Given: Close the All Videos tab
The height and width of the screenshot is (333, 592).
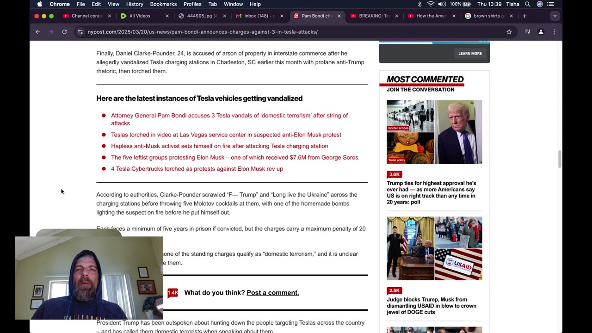Looking at the screenshot, I should coord(167,16).
